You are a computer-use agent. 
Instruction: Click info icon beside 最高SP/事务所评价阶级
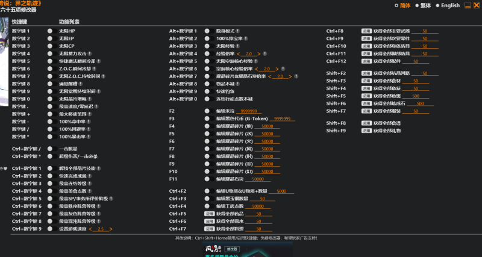coord(111,199)
